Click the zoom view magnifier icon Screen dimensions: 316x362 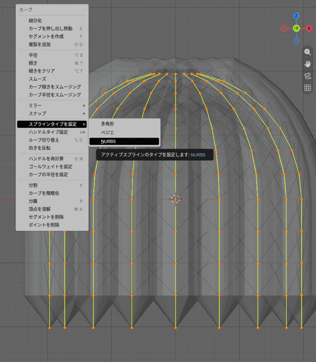pos(308,52)
